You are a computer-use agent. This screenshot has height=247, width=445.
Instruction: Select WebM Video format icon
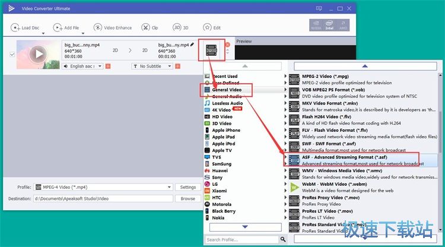[294, 188]
